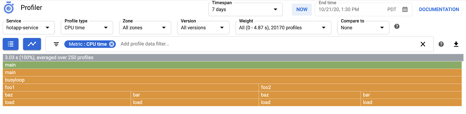Image resolution: width=466 pixels, height=114 pixels.
Task: Download the profile data
Action: click(x=456, y=44)
